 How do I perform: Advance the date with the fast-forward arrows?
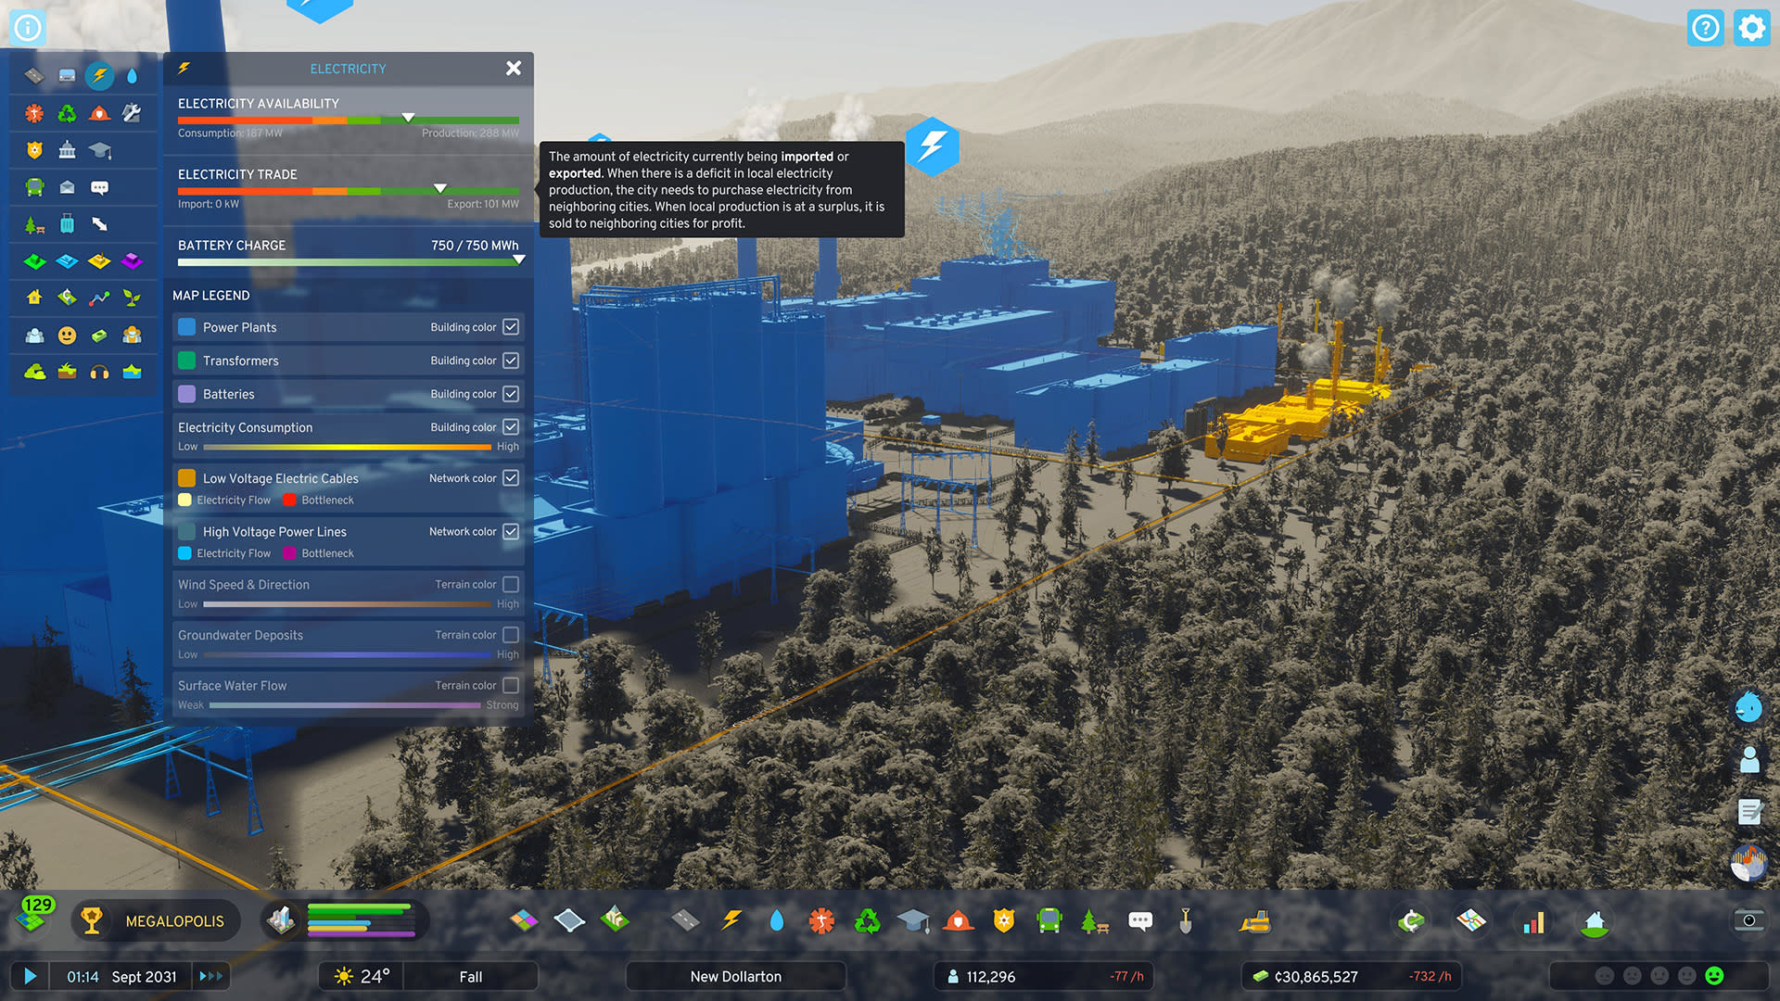(211, 976)
